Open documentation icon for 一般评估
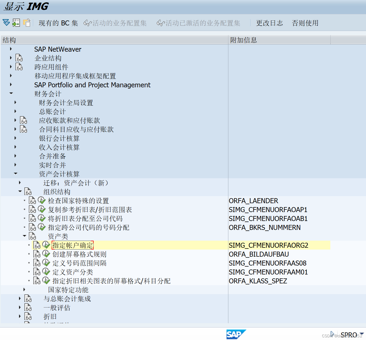 tap(28, 307)
